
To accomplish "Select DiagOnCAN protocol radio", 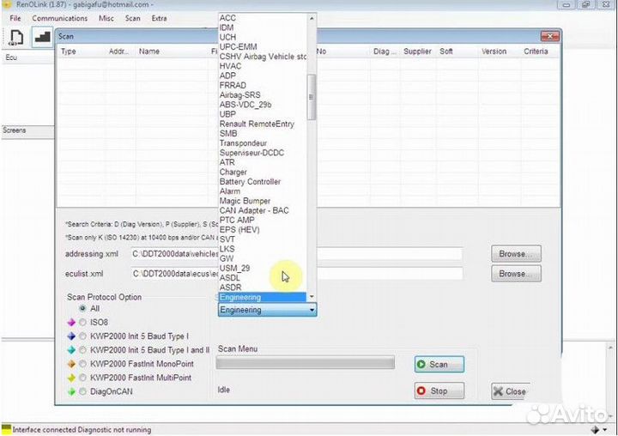I will tap(82, 391).
